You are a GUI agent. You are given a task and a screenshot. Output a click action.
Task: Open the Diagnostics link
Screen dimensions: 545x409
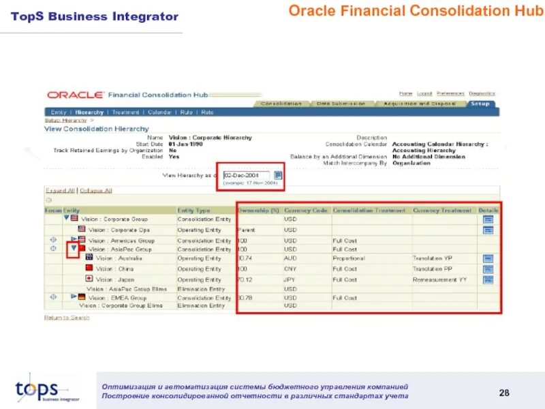482,93
